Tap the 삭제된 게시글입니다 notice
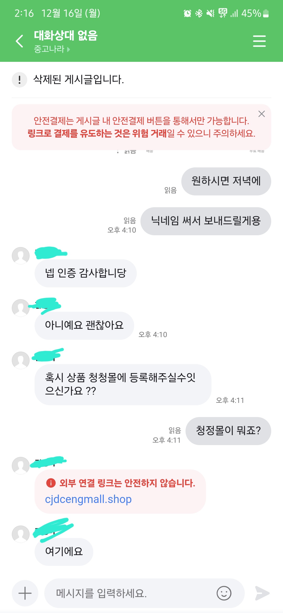The image size is (283, 613). tap(78, 80)
